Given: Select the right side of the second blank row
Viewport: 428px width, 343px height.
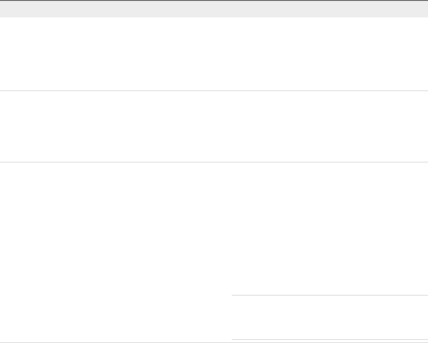Looking at the screenshot, I should point(329,126).
